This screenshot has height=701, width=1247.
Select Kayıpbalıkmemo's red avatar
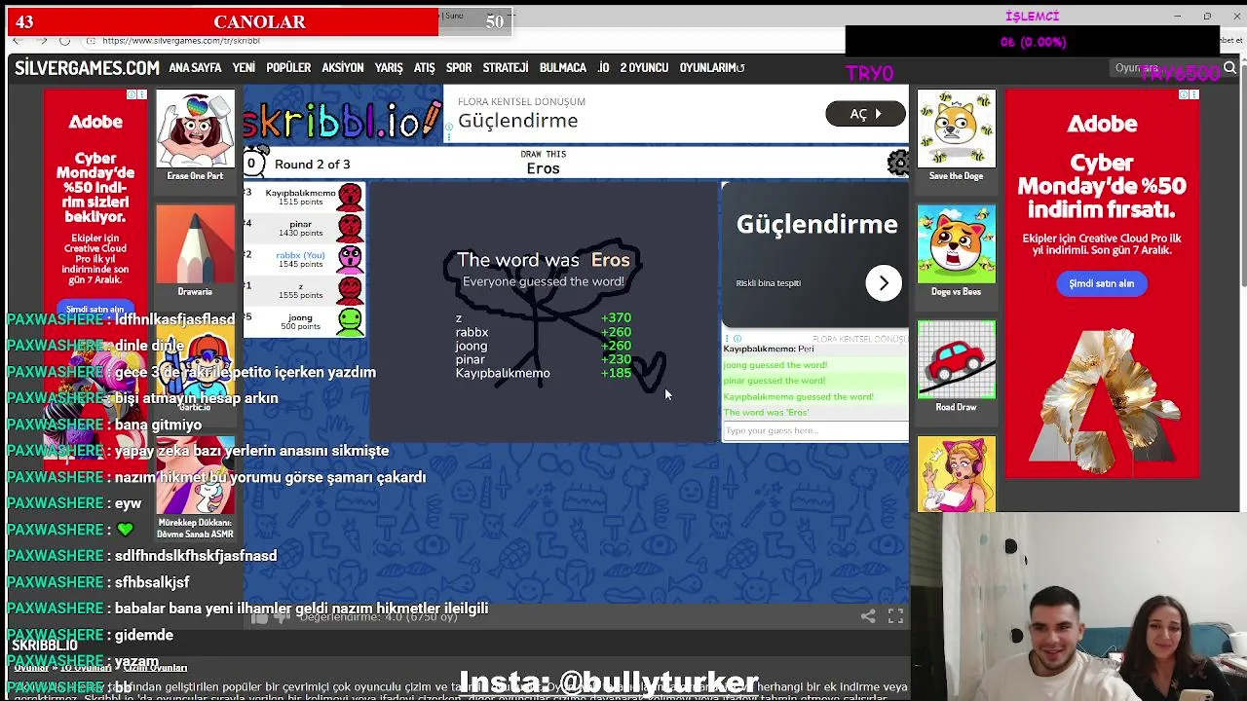click(x=350, y=198)
